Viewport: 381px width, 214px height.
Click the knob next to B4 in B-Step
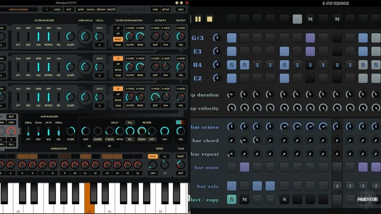click(x=217, y=65)
